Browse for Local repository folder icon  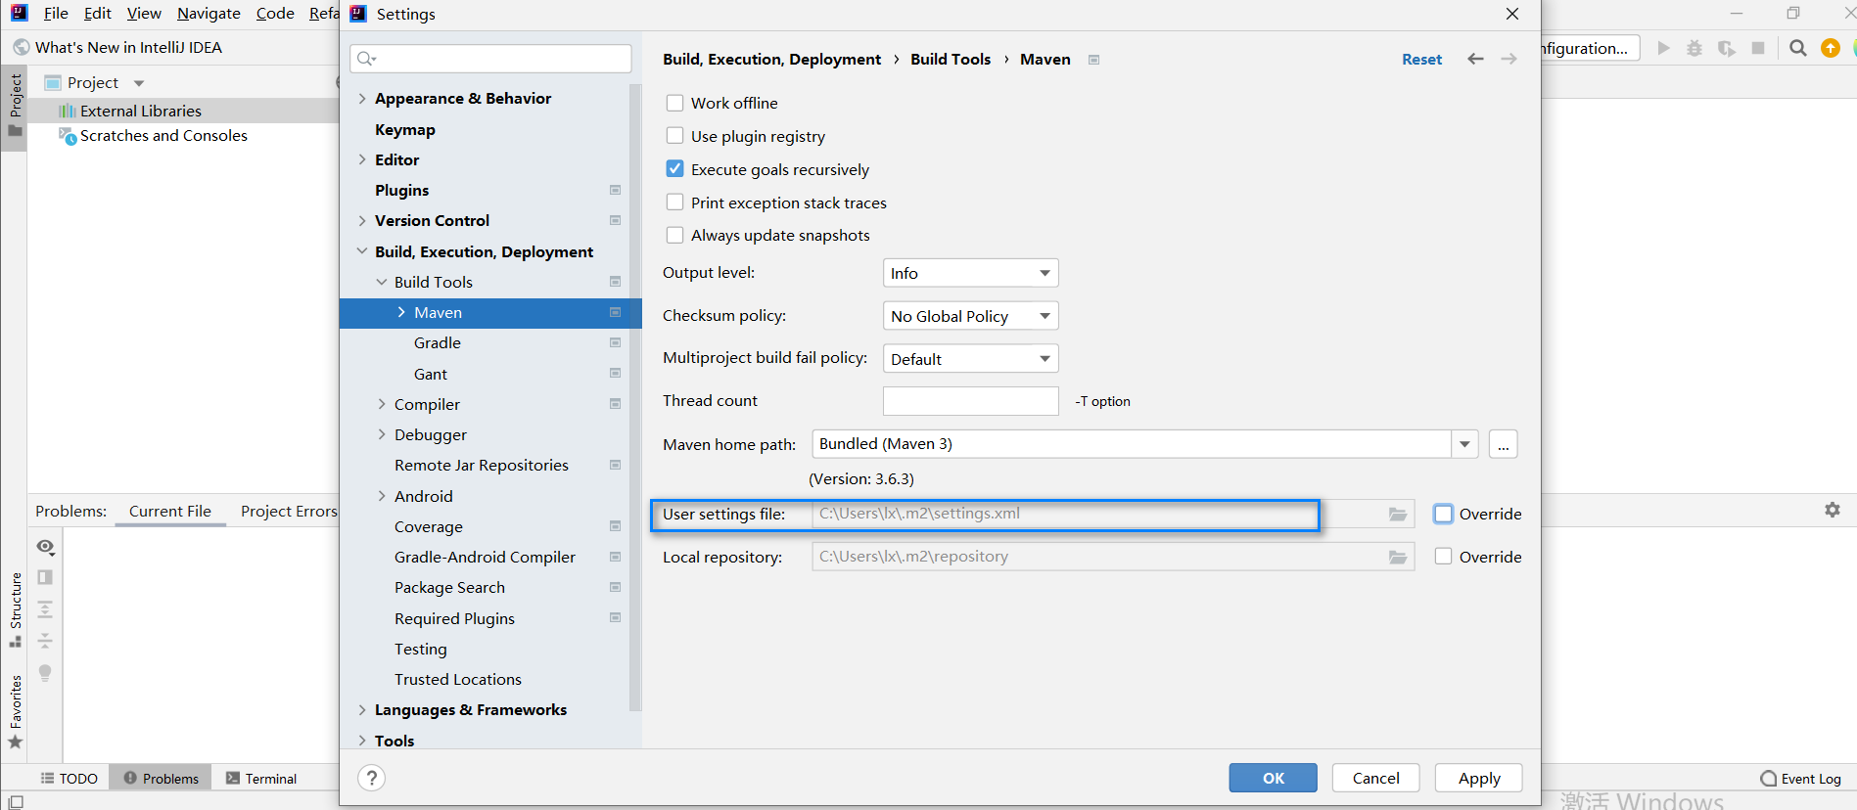[x=1398, y=558]
